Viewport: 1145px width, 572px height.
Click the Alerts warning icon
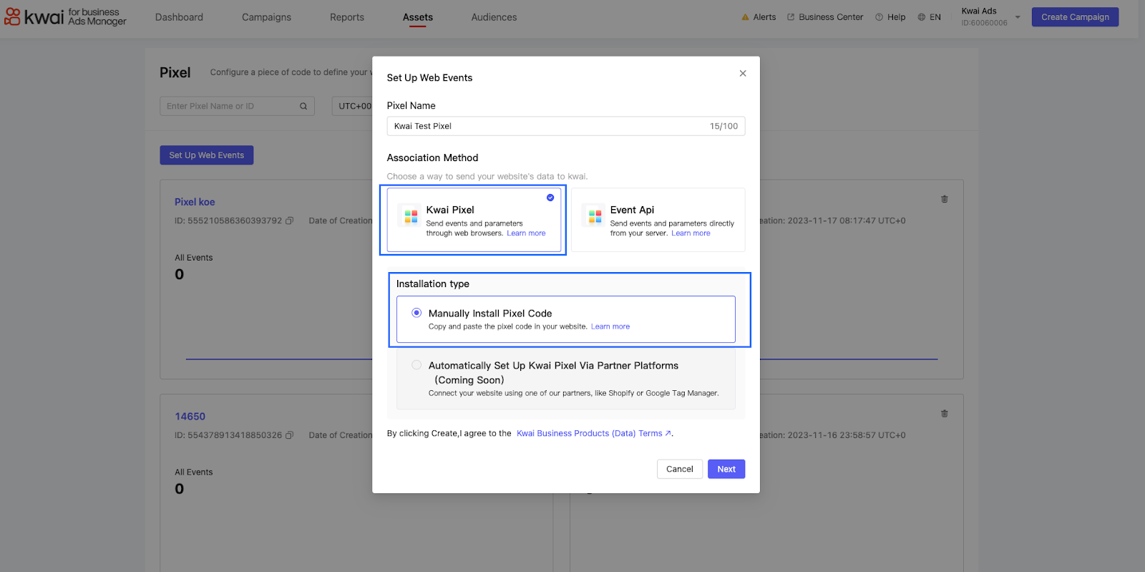tap(745, 17)
